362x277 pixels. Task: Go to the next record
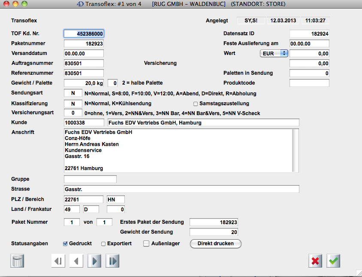[x=94, y=261]
